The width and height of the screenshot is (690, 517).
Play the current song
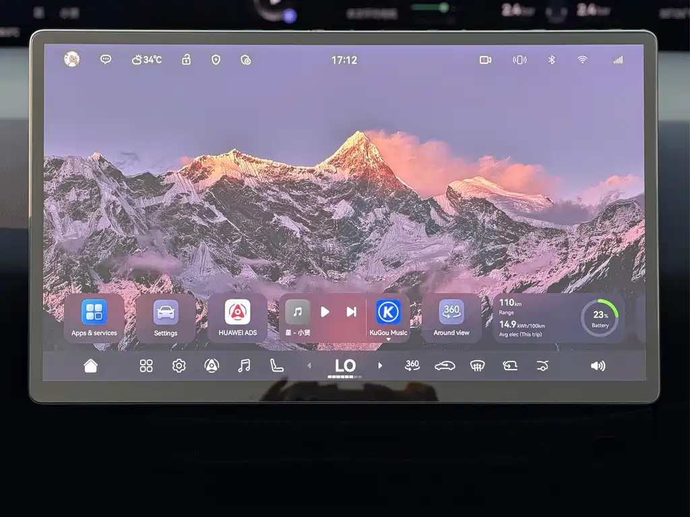(x=325, y=312)
